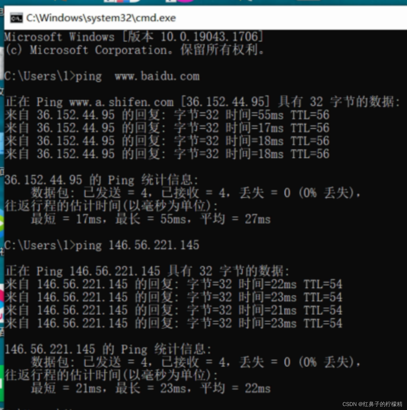The image size is (407, 410).
Task: Click the Microsoft Corporation copyright line
Action: point(135,50)
